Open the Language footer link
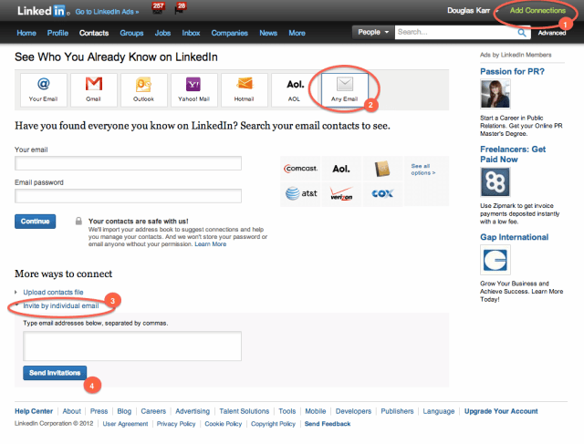584x444 pixels. pyautogui.click(x=438, y=411)
